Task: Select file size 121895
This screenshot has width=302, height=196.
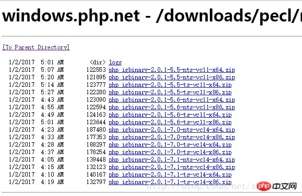Action: point(96,77)
